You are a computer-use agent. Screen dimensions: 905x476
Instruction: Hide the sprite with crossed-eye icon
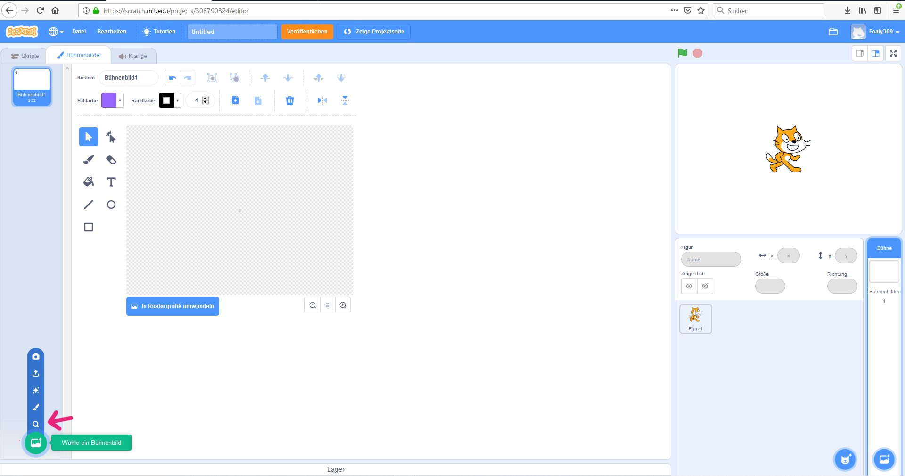[x=705, y=286]
